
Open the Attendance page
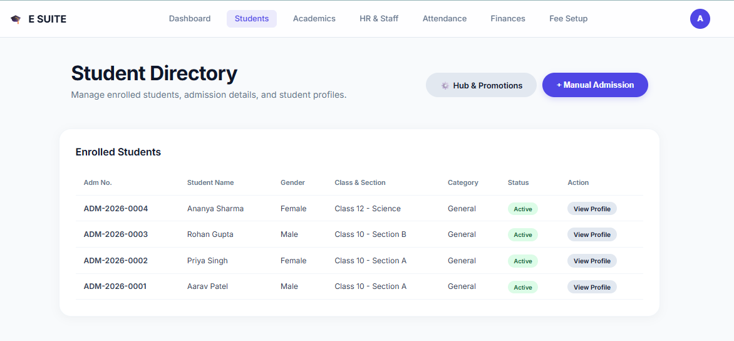[445, 19]
